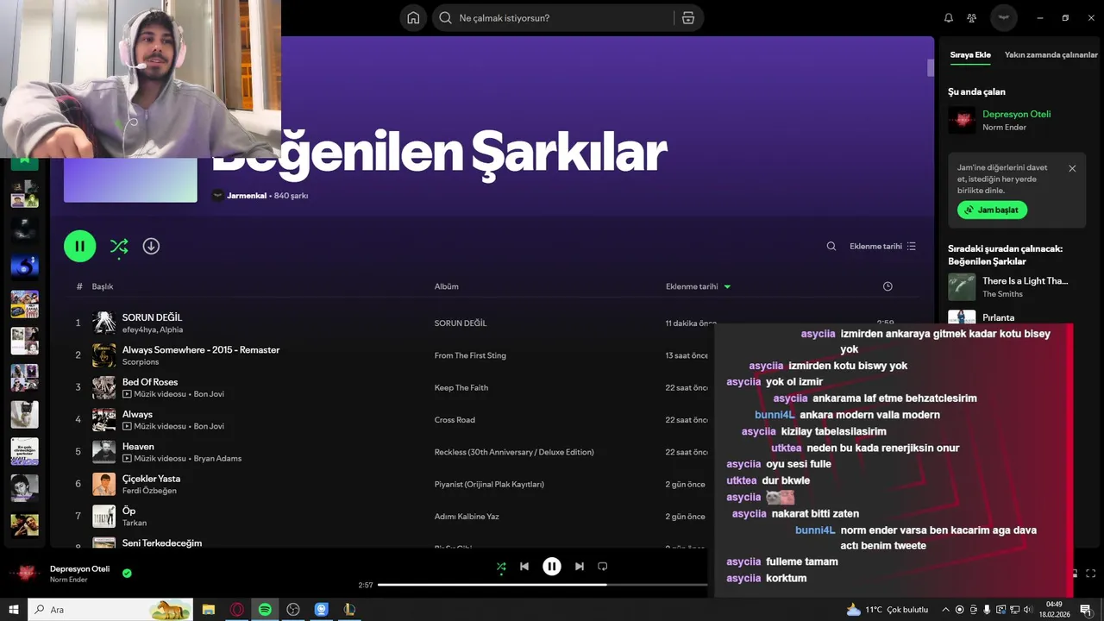
Task: Click the magnifier icon in search bar
Action: pos(445,18)
